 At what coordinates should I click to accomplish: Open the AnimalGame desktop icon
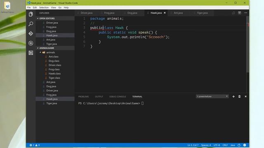tap(7, 7)
